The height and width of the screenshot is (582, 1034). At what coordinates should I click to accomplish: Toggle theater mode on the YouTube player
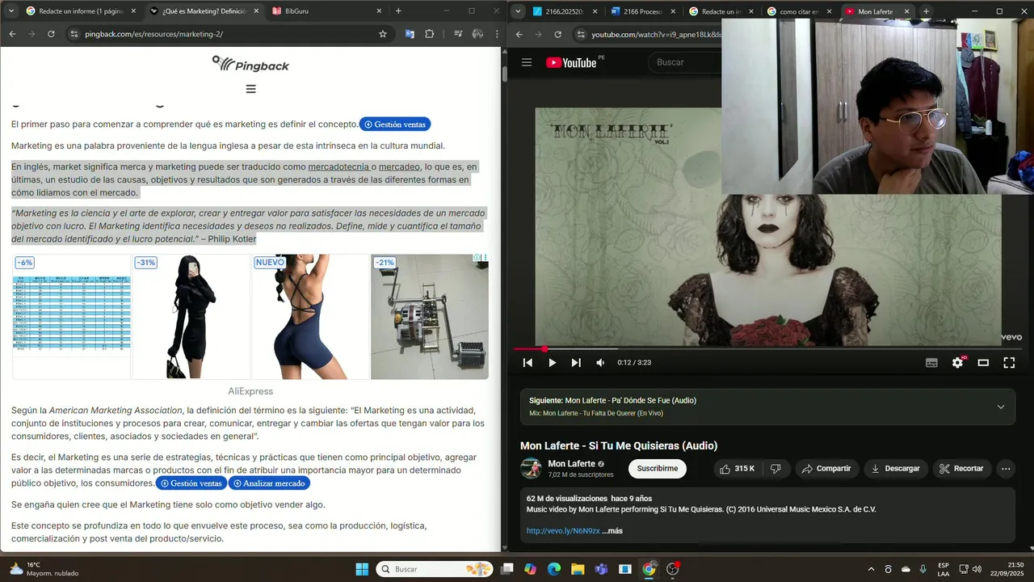[x=983, y=363]
